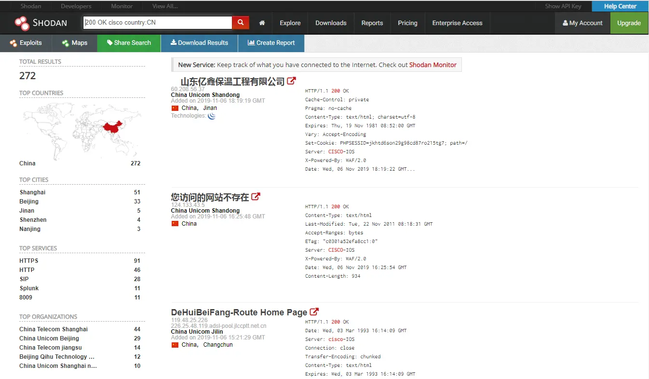This screenshot has height=379, width=649.
Task: Filter by SIP service
Action: 24,279
